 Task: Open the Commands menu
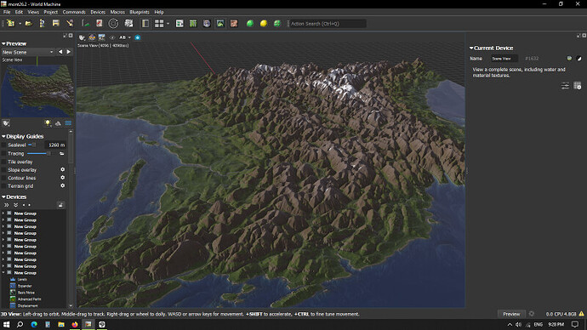(x=74, y=12)
